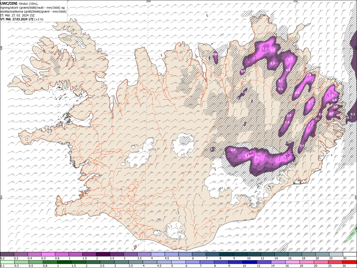Pick the 5 swatch on upper snow scale

[x=185, y=254]
